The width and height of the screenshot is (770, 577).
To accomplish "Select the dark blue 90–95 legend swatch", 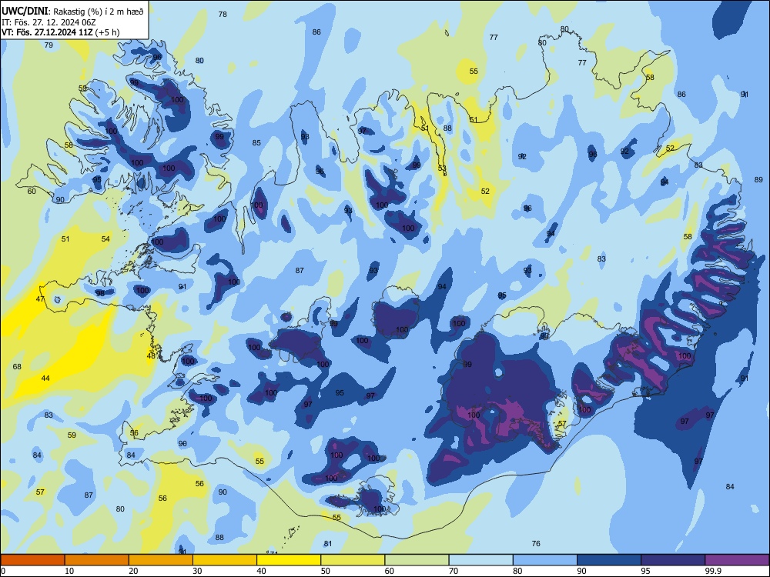I will click(x=609, y=560).
